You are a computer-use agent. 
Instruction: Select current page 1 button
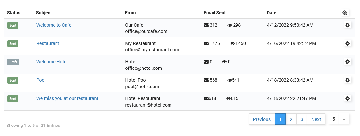coord(280,119)
